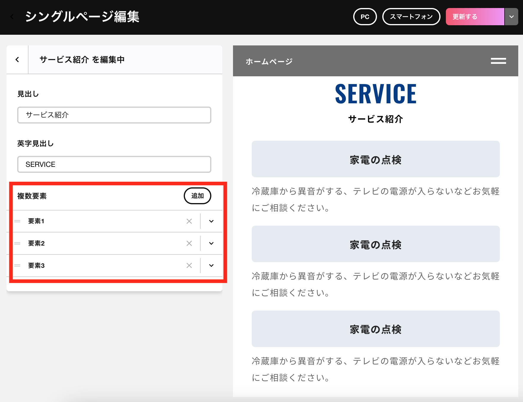Viewport: 523px width, 402px height.
Task: Delete 要素3 with its X icon
Action: coord(189,265)
